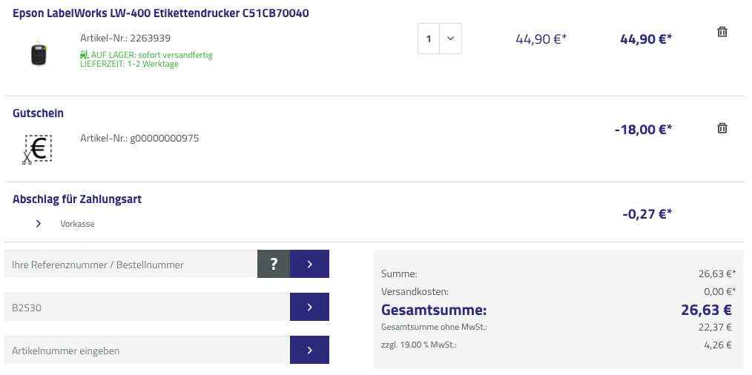
Task: Submit Artikelnummer with its arrow button
Action: [309, 350]
